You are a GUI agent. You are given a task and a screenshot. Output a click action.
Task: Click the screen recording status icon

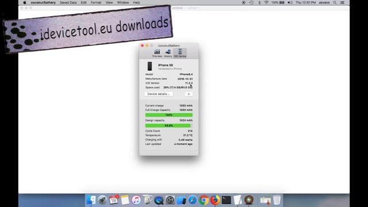(244, 2)
